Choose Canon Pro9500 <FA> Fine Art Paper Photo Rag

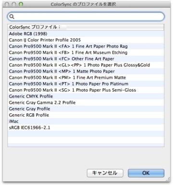86,46
